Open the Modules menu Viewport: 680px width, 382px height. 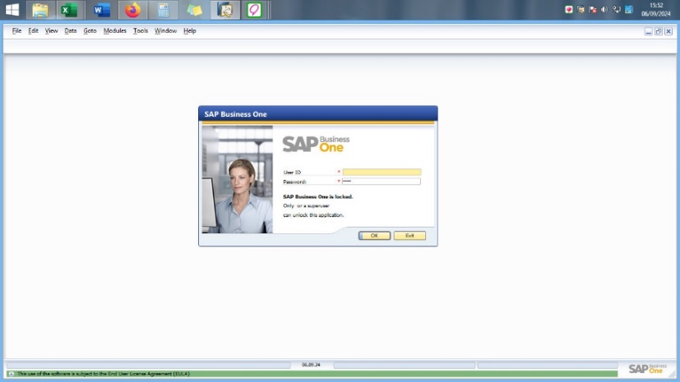pyautogui.click(x=115, y=30)
